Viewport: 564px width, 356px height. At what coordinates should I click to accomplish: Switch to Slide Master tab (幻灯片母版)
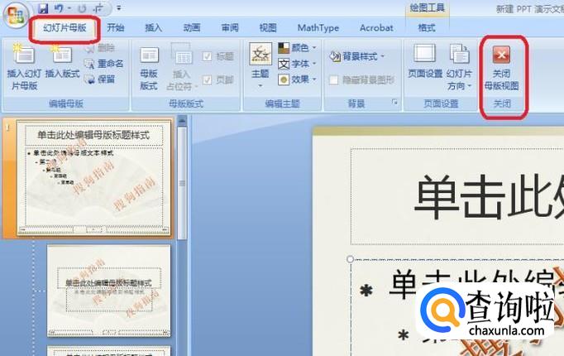pos(65,27)
